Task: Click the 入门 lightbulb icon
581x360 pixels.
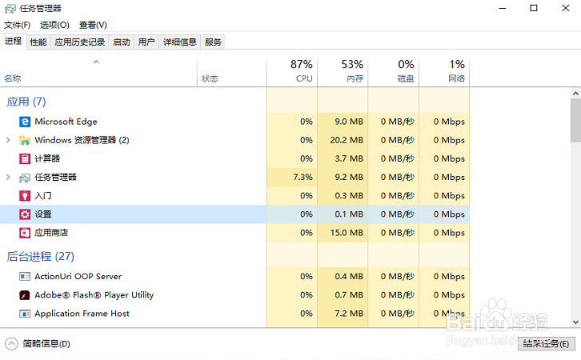Action: 25,196
